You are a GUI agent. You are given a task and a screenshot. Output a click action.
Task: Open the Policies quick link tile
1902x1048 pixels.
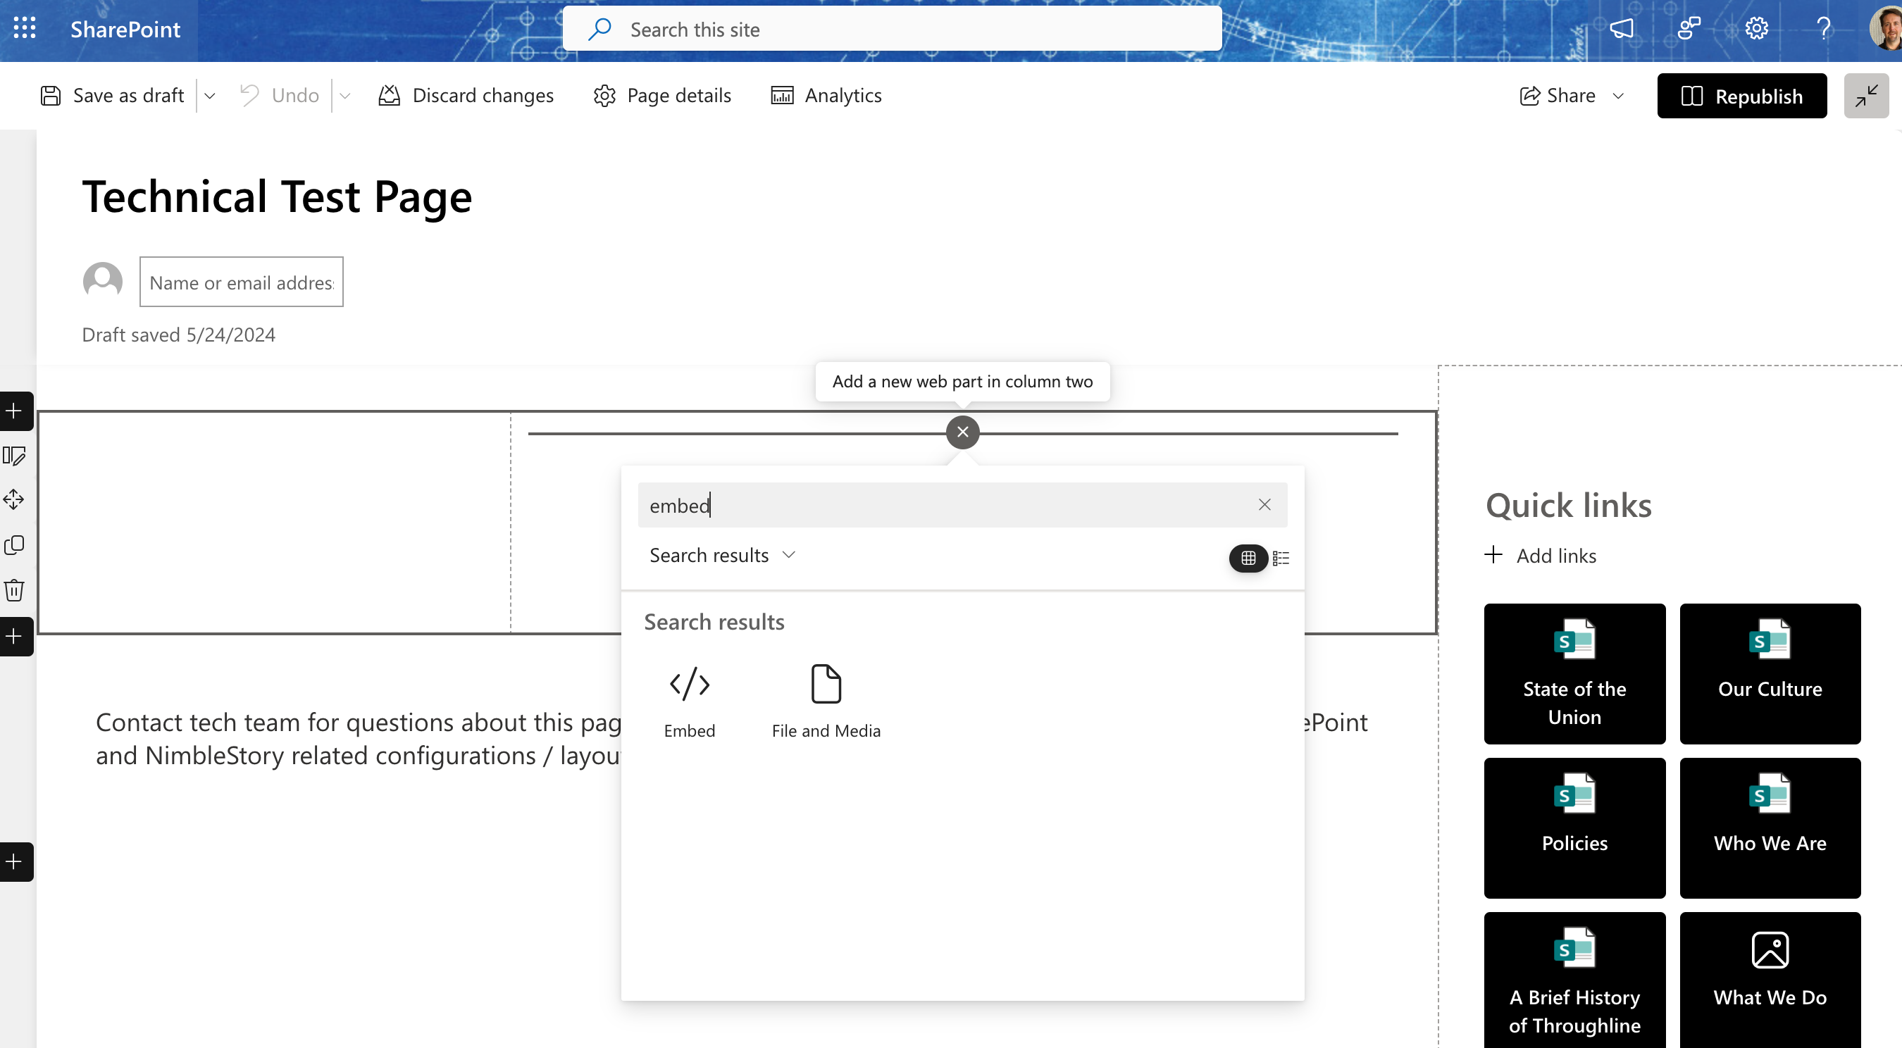click(x=1574, y=828)
